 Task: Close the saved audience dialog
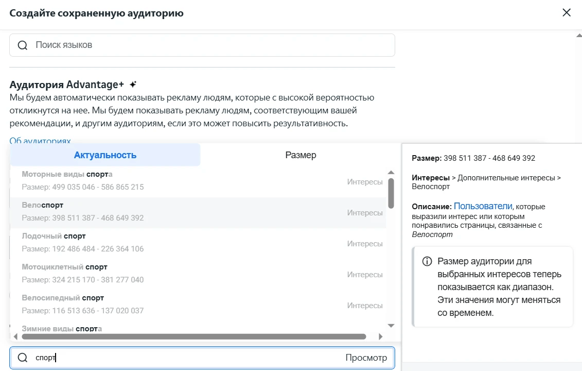[x=567, y=13]
